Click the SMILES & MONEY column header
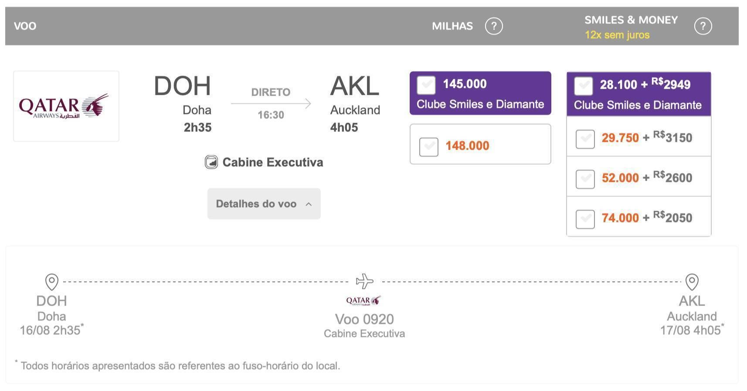This screenshot has width=747, height=391. tap(631, 20)
